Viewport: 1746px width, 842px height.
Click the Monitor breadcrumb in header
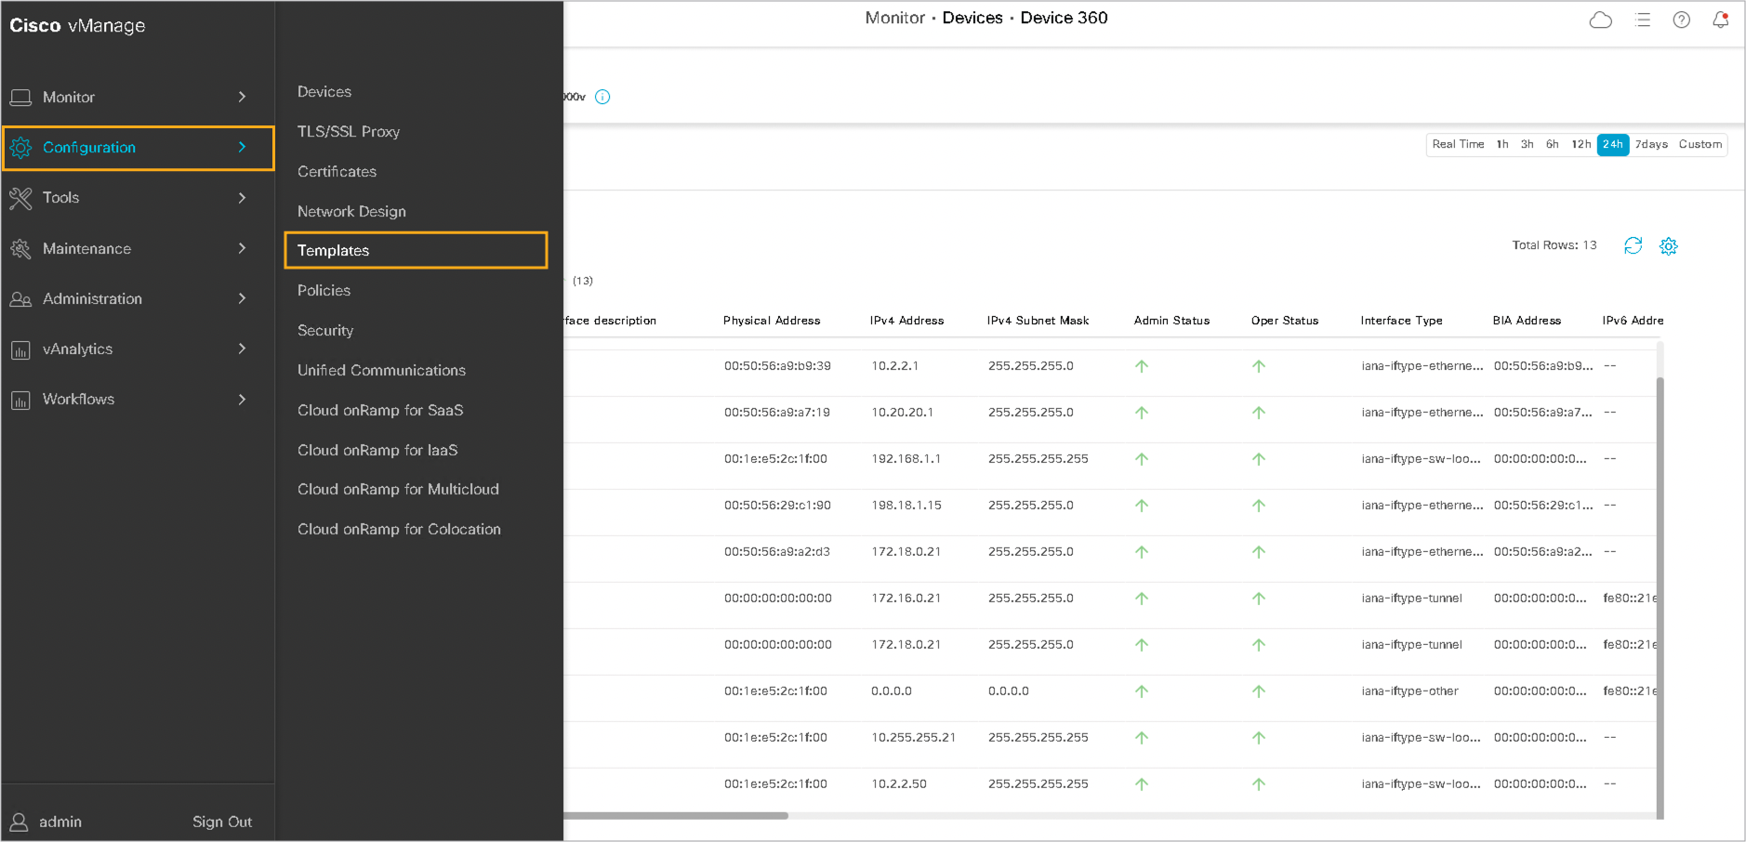tap(895, 18)
